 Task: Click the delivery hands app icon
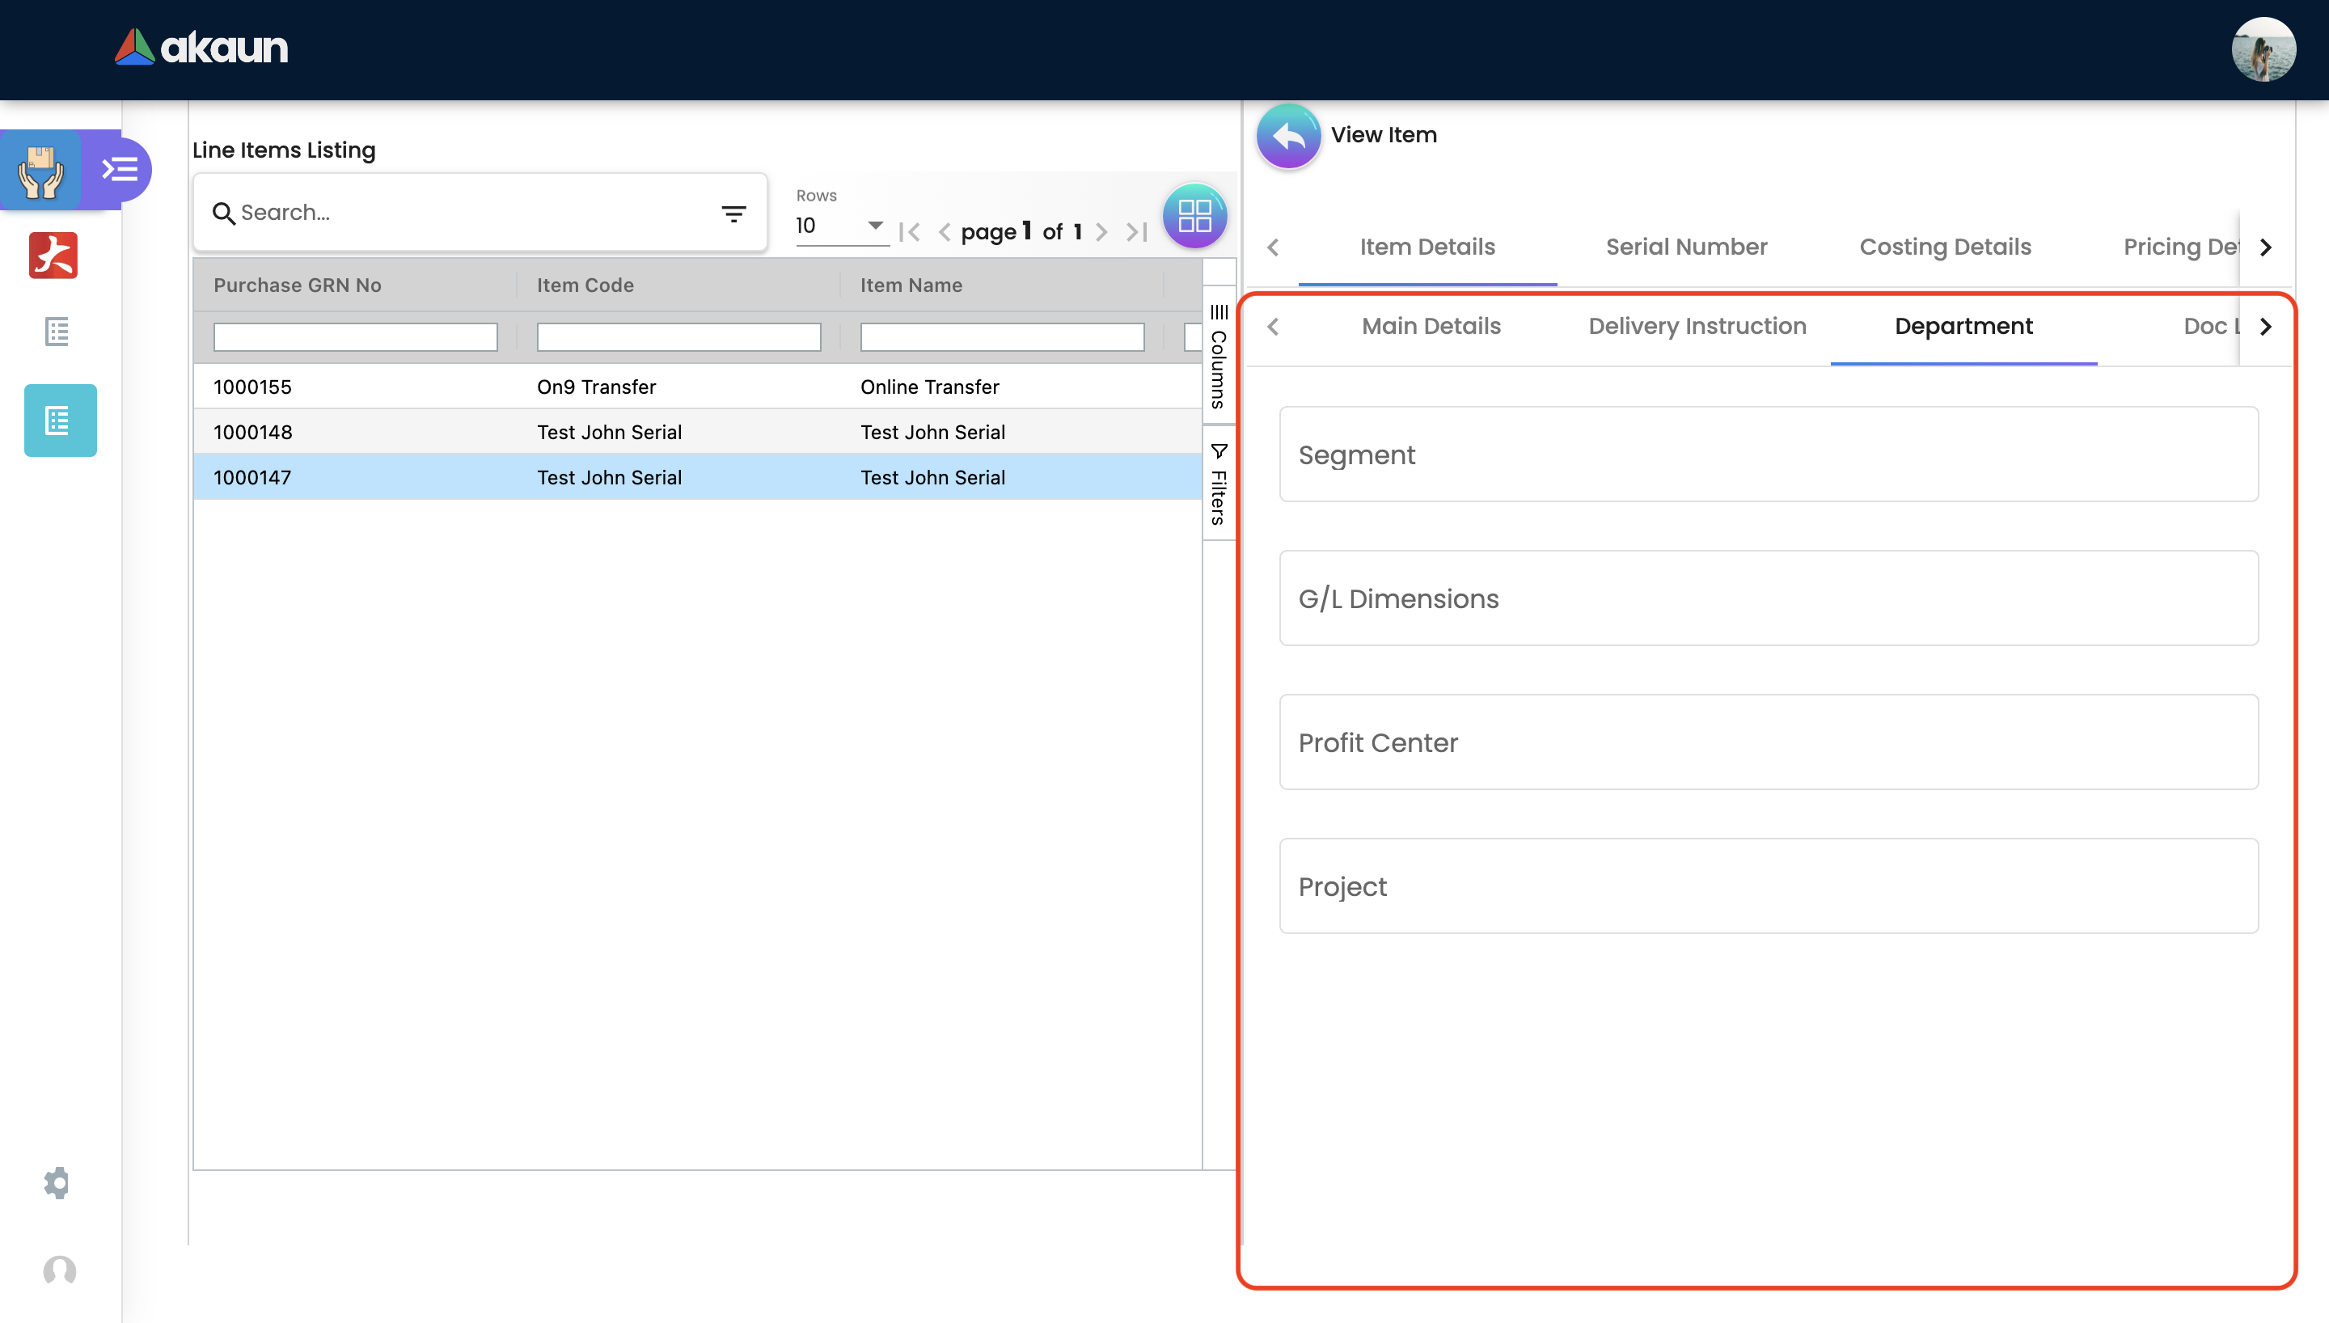point(41,171)
